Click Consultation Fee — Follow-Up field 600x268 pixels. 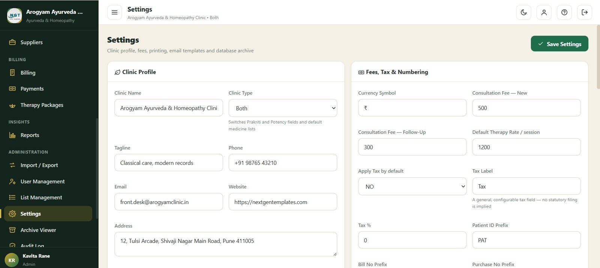click(x=412, y=147)
